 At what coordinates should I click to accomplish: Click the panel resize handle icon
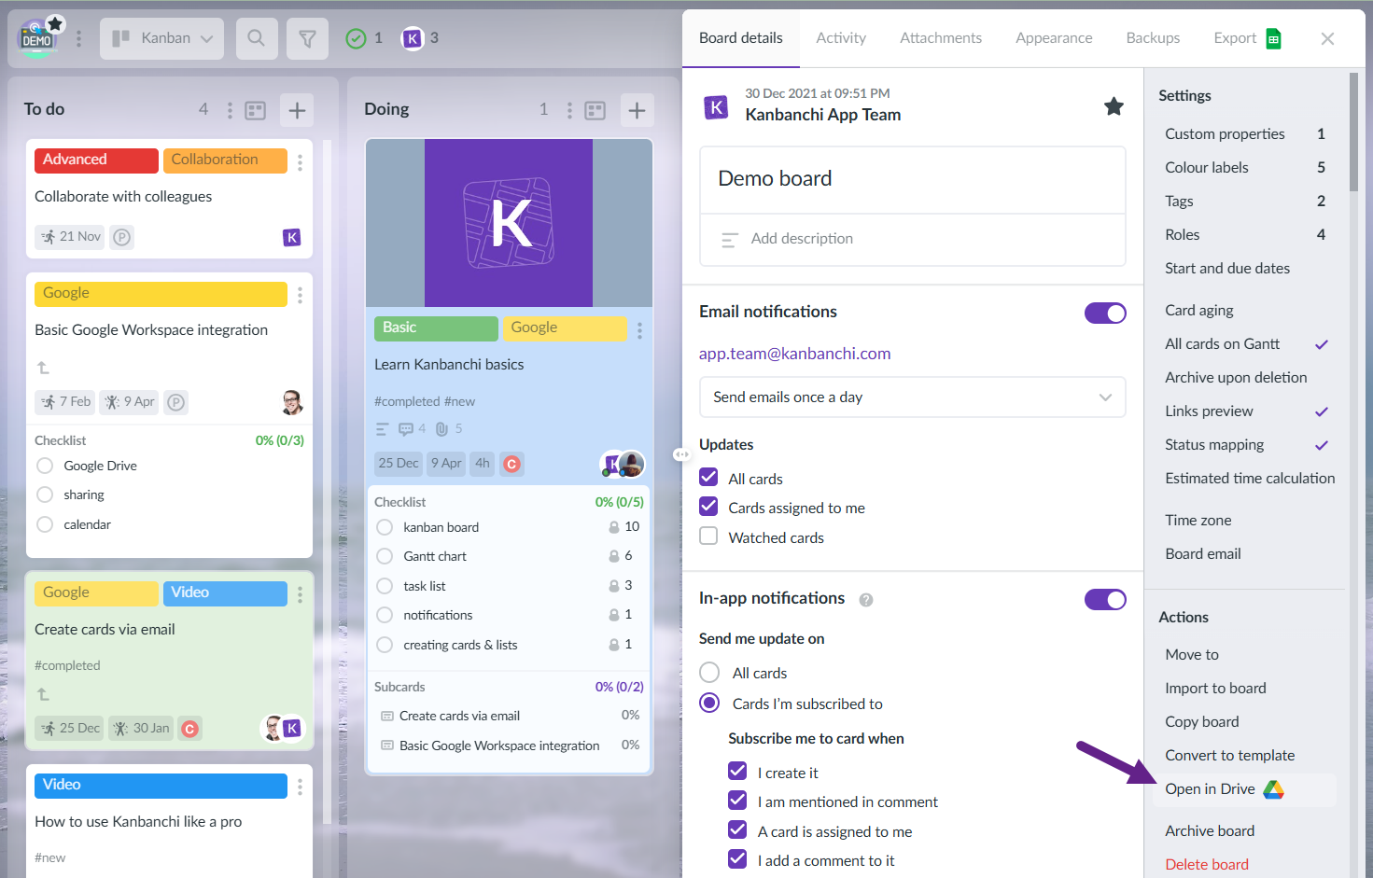click(x=682, y=454)
